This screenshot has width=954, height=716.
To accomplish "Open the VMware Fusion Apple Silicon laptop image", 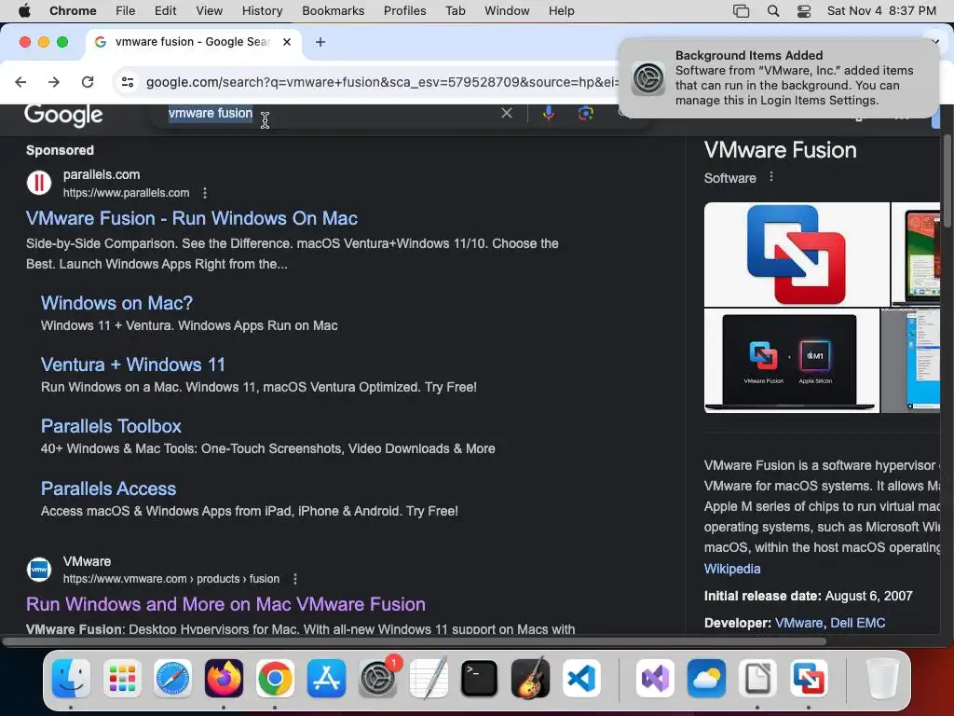I will [x=792, y=361].
